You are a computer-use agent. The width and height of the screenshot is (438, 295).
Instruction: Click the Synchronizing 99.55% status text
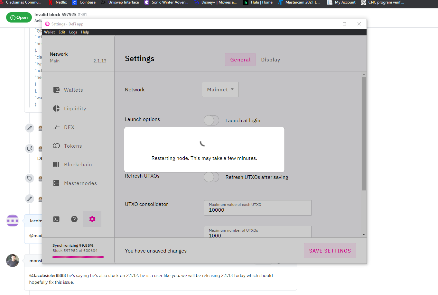(73, 245)
